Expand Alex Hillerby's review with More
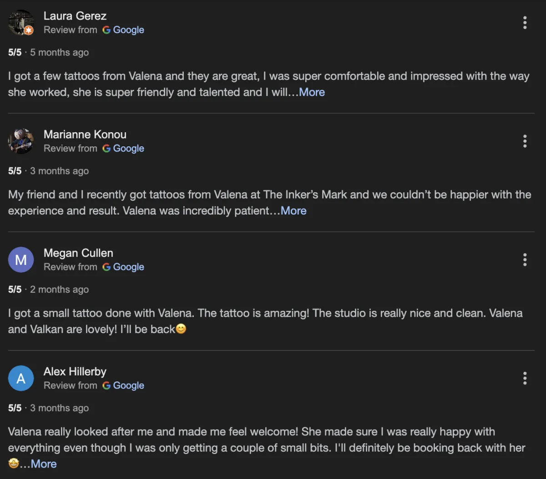 pyautogui.click(x=44, y=464)
